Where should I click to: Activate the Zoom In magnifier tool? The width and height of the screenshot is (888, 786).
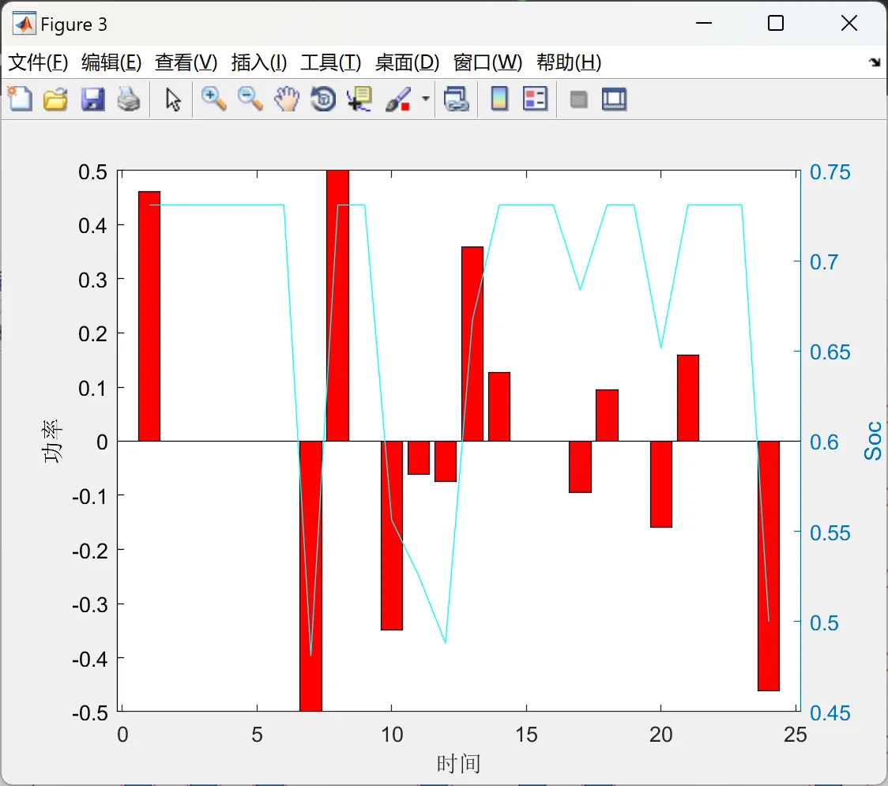[214, 99]
